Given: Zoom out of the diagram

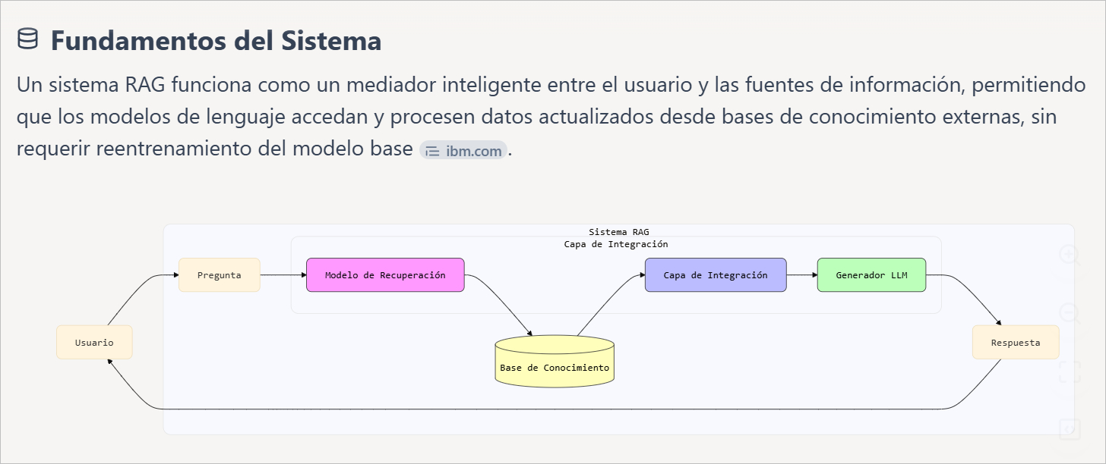Looking at the screenshot, I should coord(1070,313).
